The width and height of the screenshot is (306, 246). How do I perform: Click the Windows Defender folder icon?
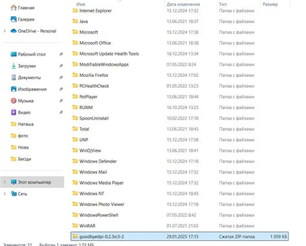click(75, 161)
